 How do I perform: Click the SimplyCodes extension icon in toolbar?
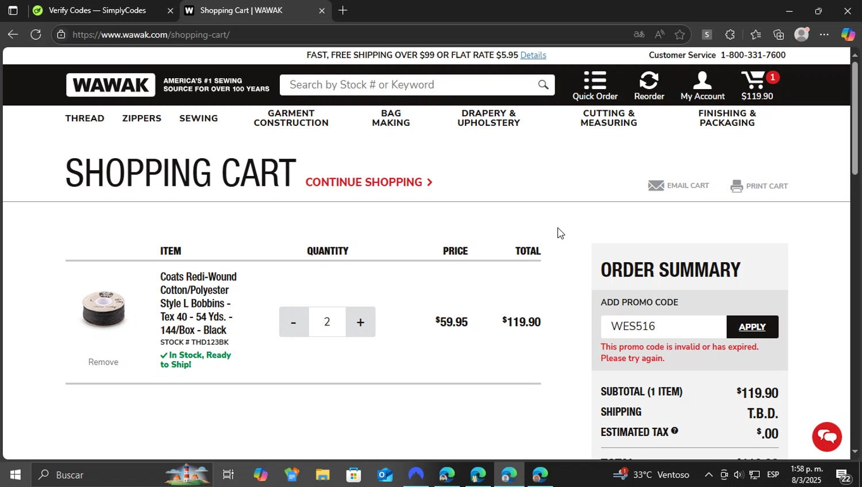click(707, 34)
